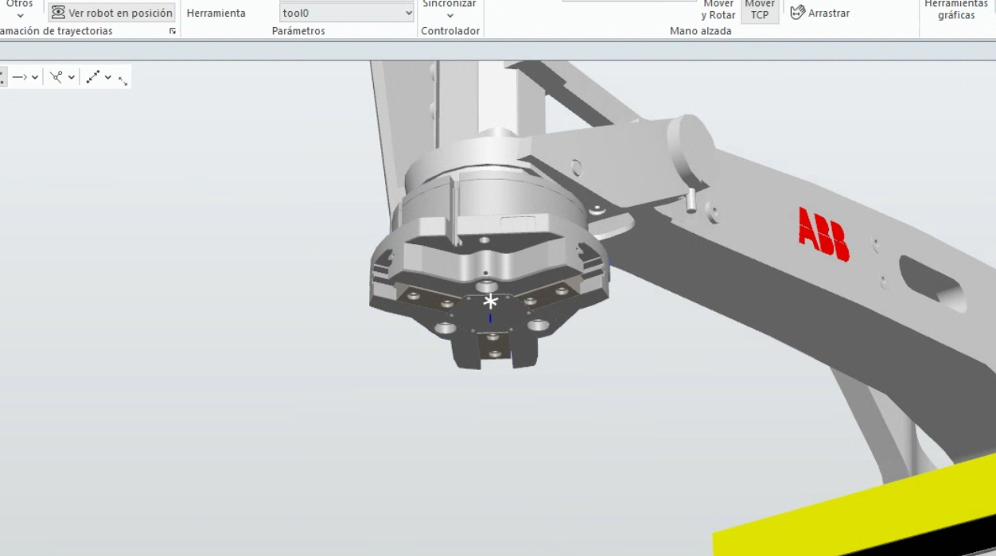
Task: Expand the arrow tool options chevron
Action: tap(35, 77)
